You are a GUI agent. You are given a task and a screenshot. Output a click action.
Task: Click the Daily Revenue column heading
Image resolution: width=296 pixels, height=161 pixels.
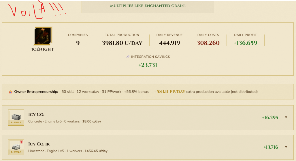point(169,35)
